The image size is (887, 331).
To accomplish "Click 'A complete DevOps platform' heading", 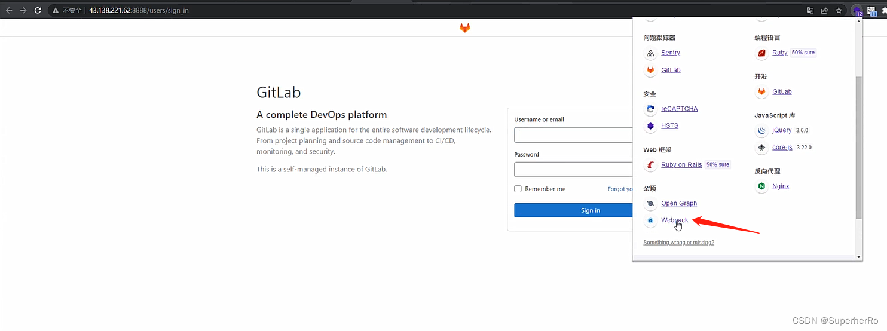I will (x=322, y=115).
